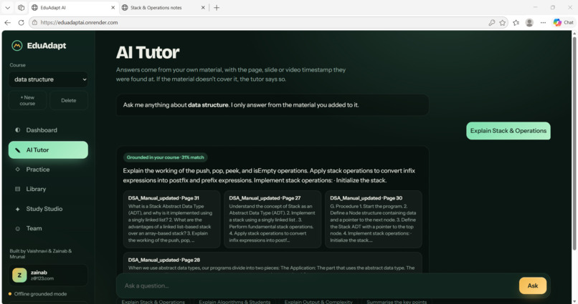Click the Explain Stack & Operations chat bubble
The height and width of the screenshot is (304, 578).
point(508,131)
